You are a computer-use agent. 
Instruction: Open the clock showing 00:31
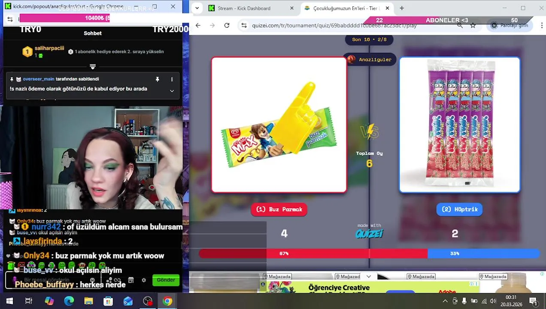click(x=511, y=301)
